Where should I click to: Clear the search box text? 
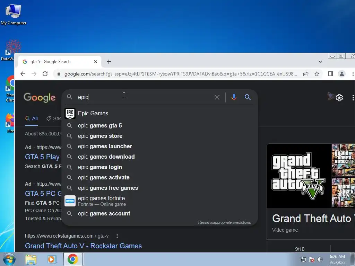click(217, 97)
